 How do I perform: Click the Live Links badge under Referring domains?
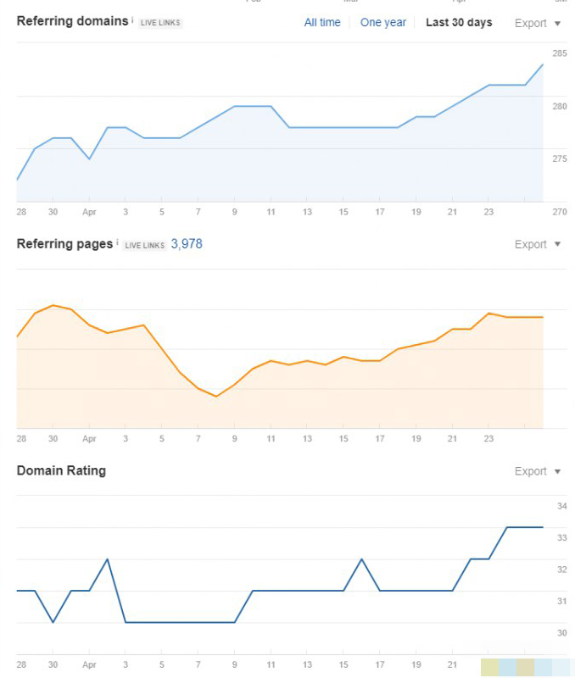click(161, 23)
